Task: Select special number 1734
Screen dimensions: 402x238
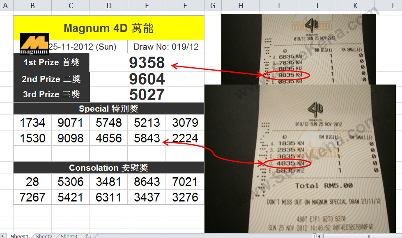Action: click(x=32, y=123)
